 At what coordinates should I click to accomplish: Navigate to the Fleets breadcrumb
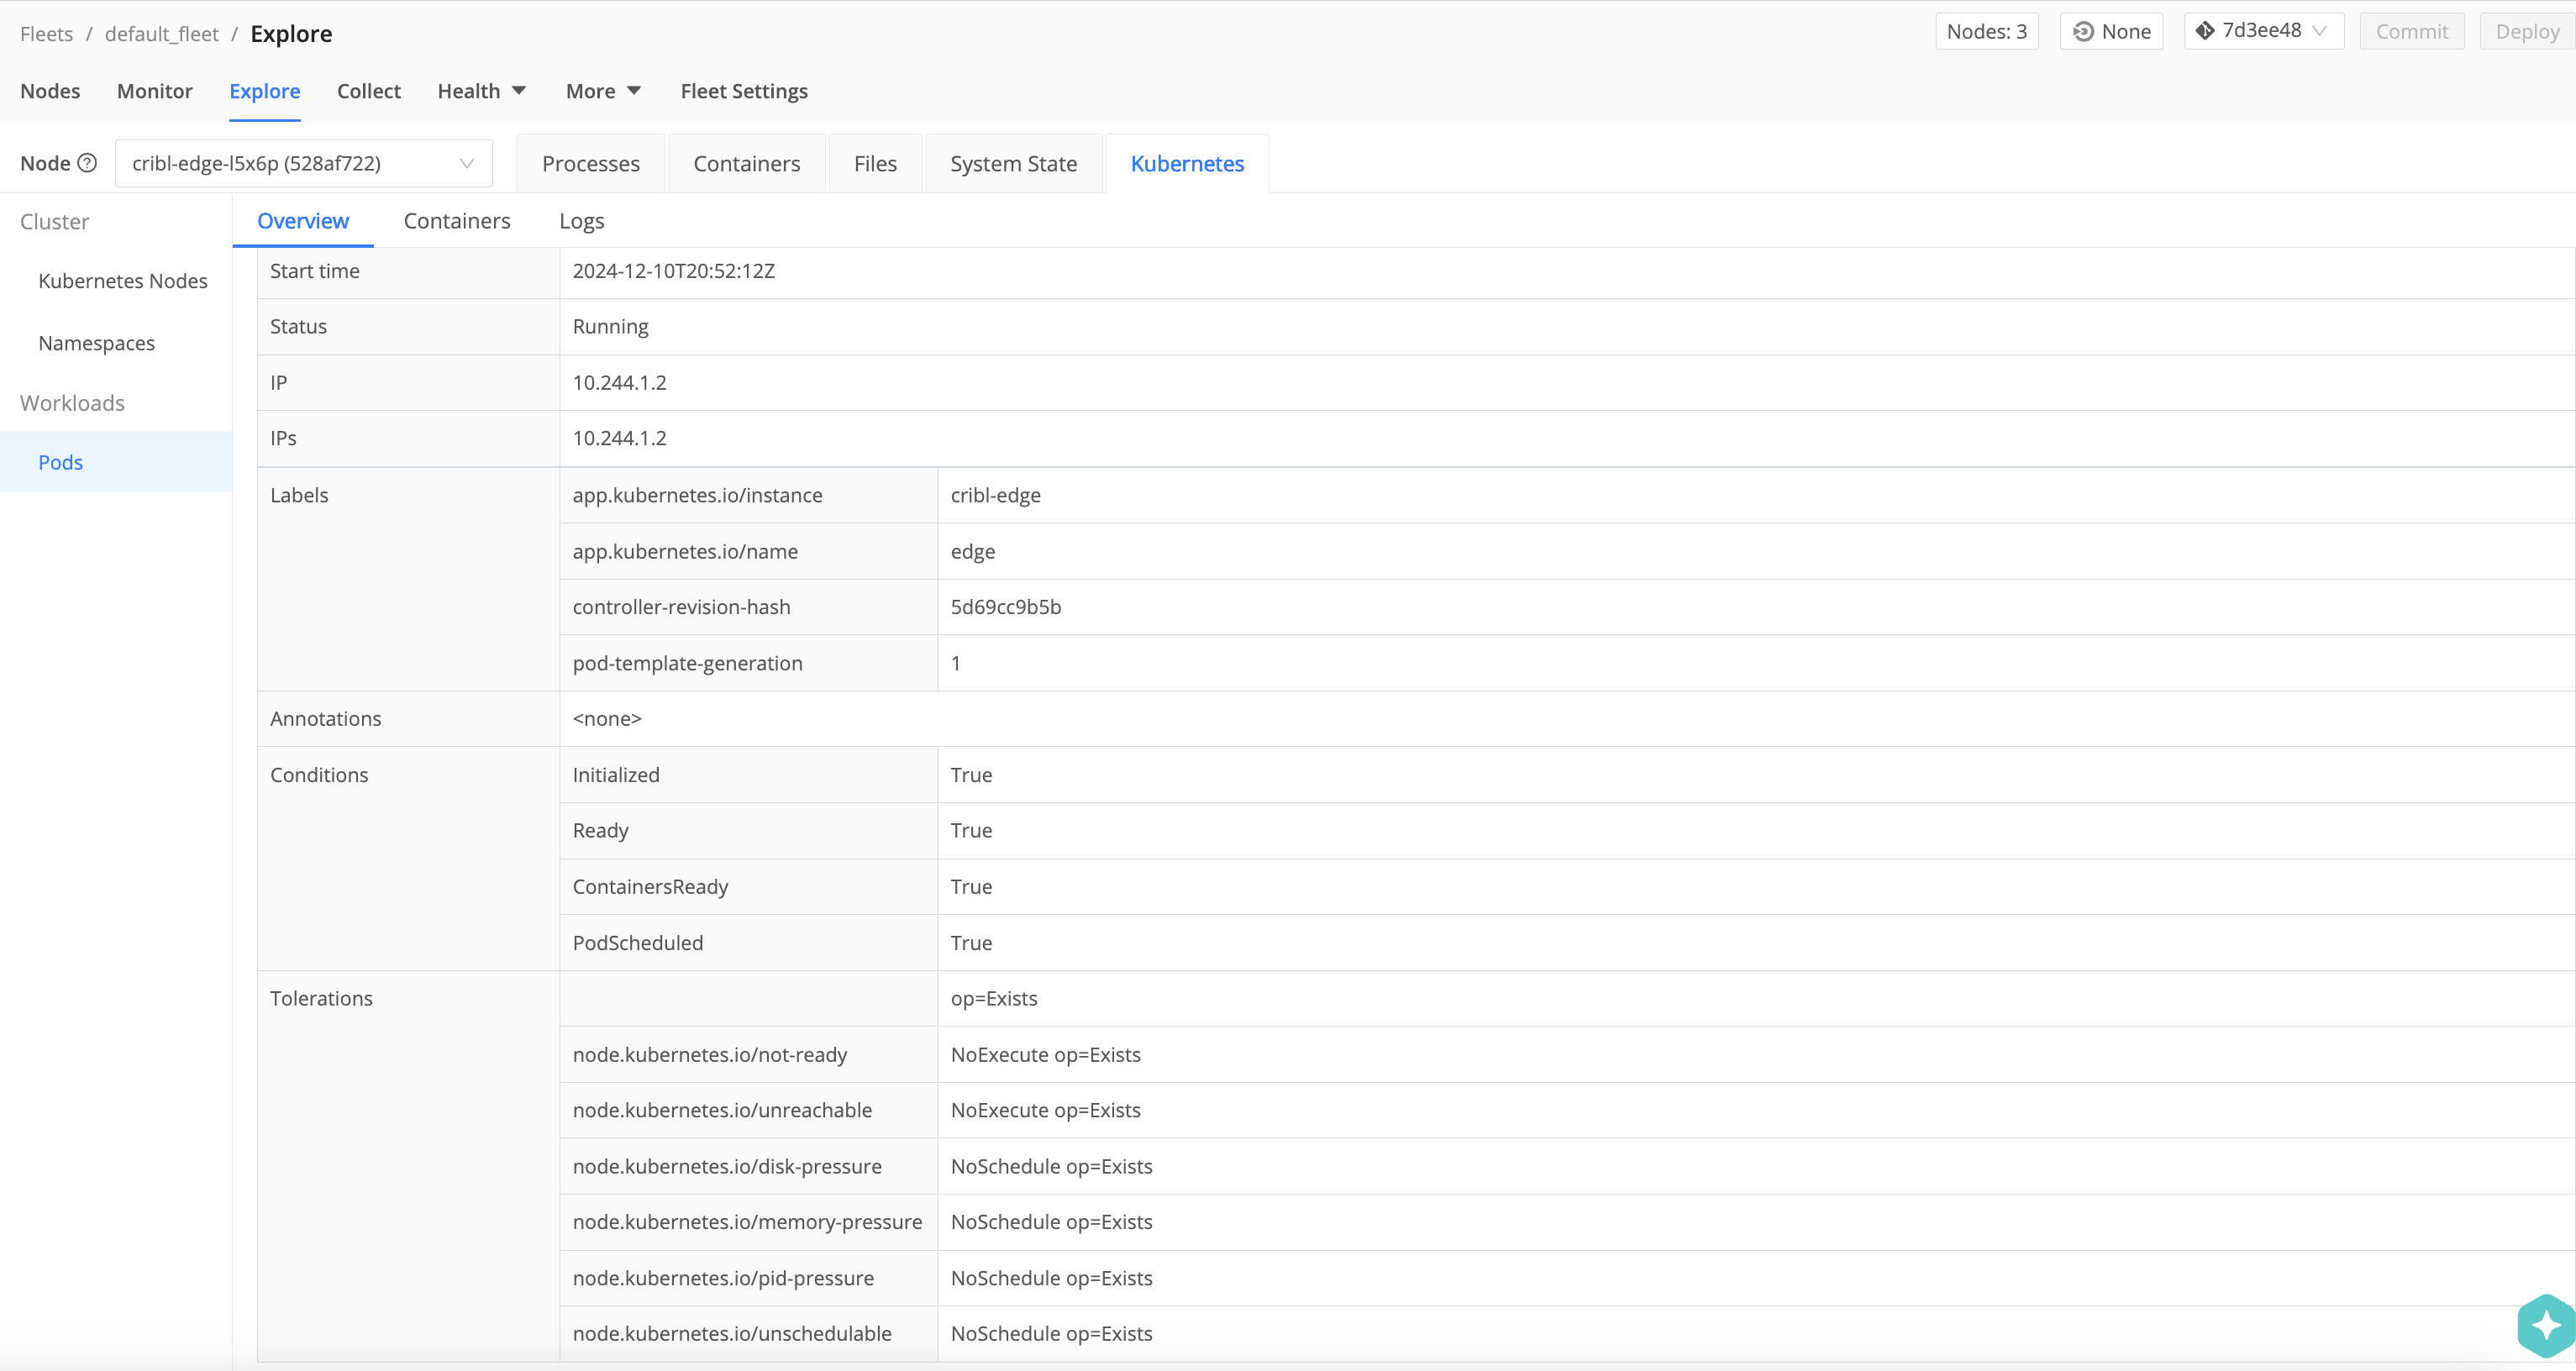[46, 33]
